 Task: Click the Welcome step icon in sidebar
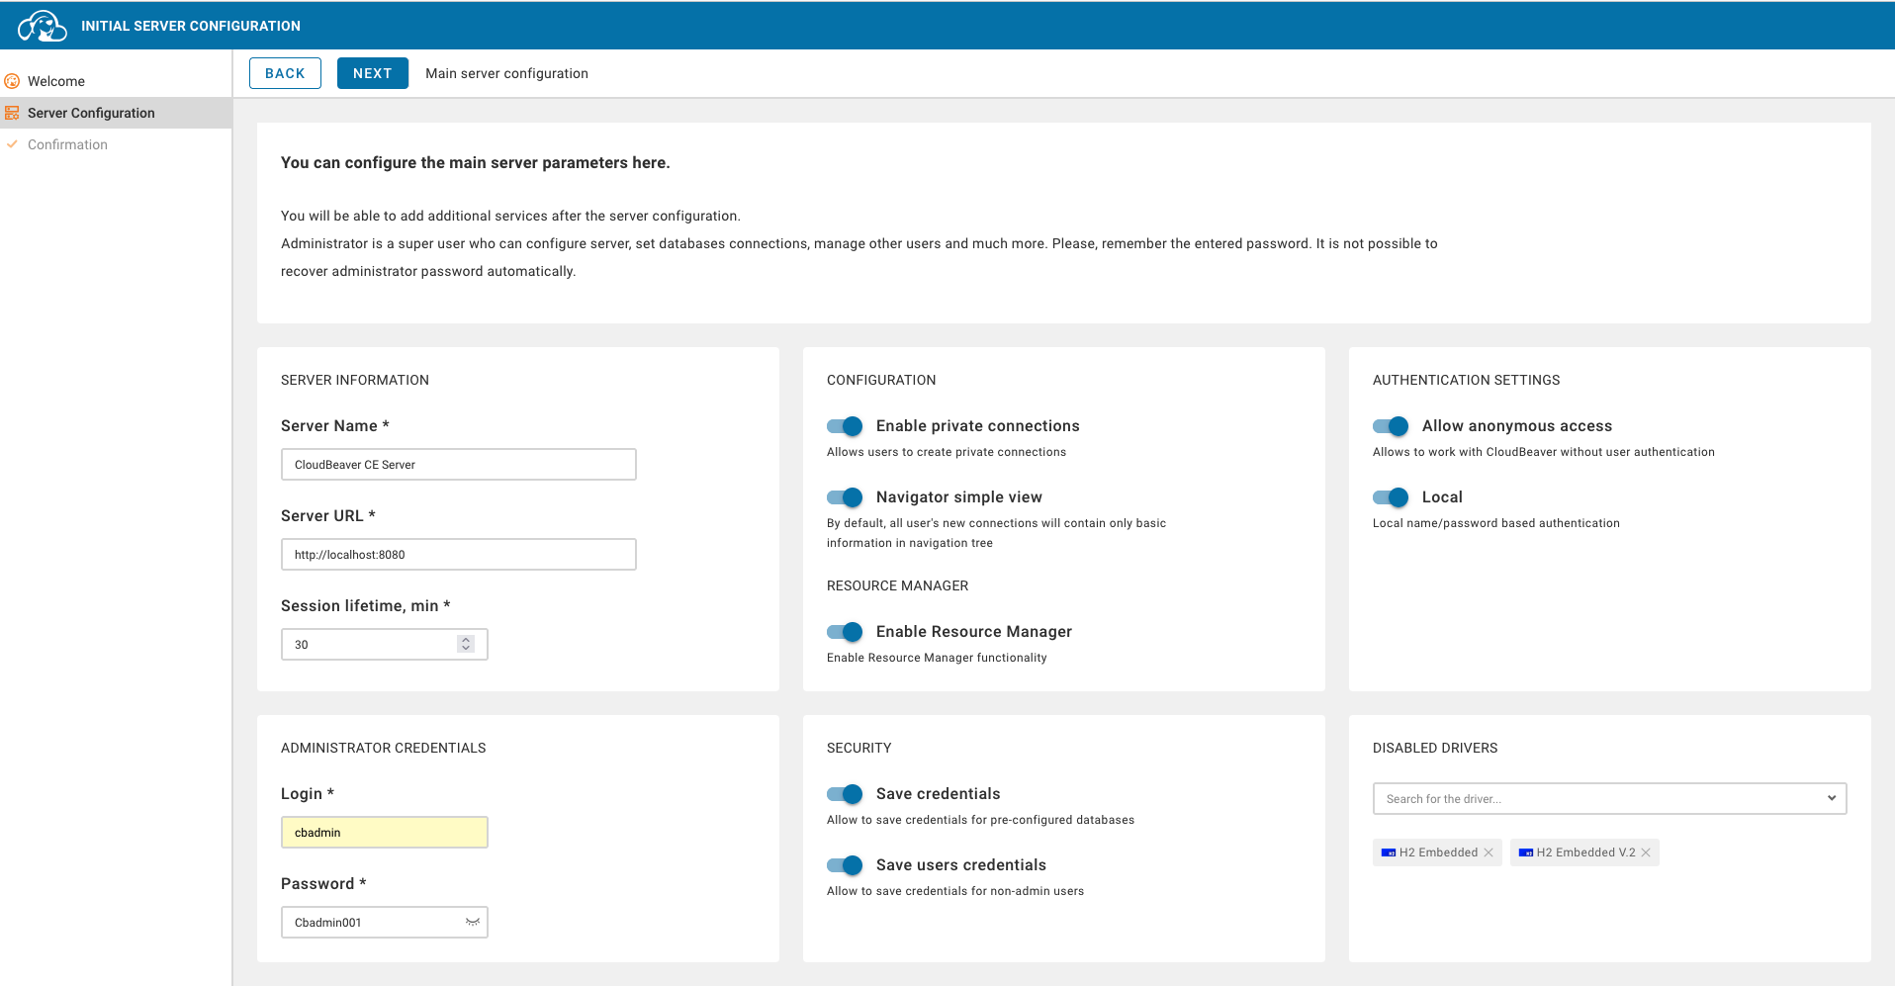pyautogui.click(x=12, y=81)
